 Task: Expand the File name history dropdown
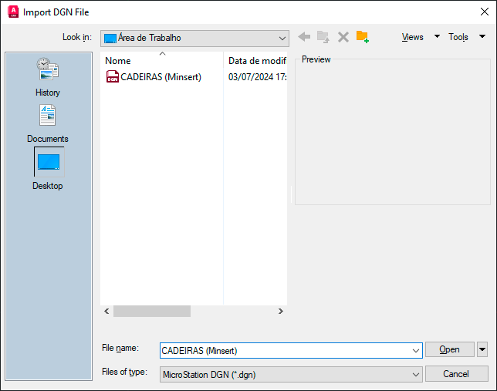(x=416, y=350)
